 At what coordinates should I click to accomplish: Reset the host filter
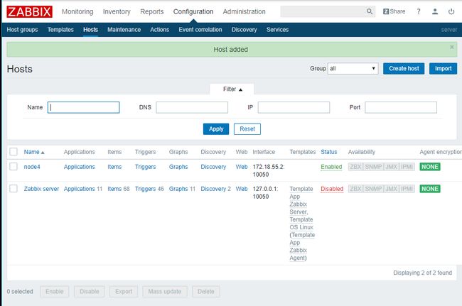click(247, 129)
